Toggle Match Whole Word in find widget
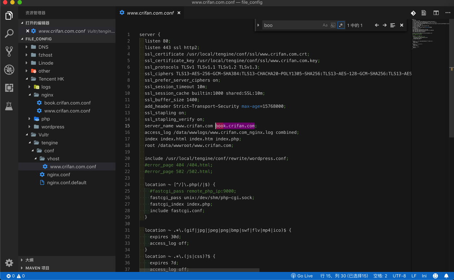The image size is (454, 280). click(x=333, y=25)
